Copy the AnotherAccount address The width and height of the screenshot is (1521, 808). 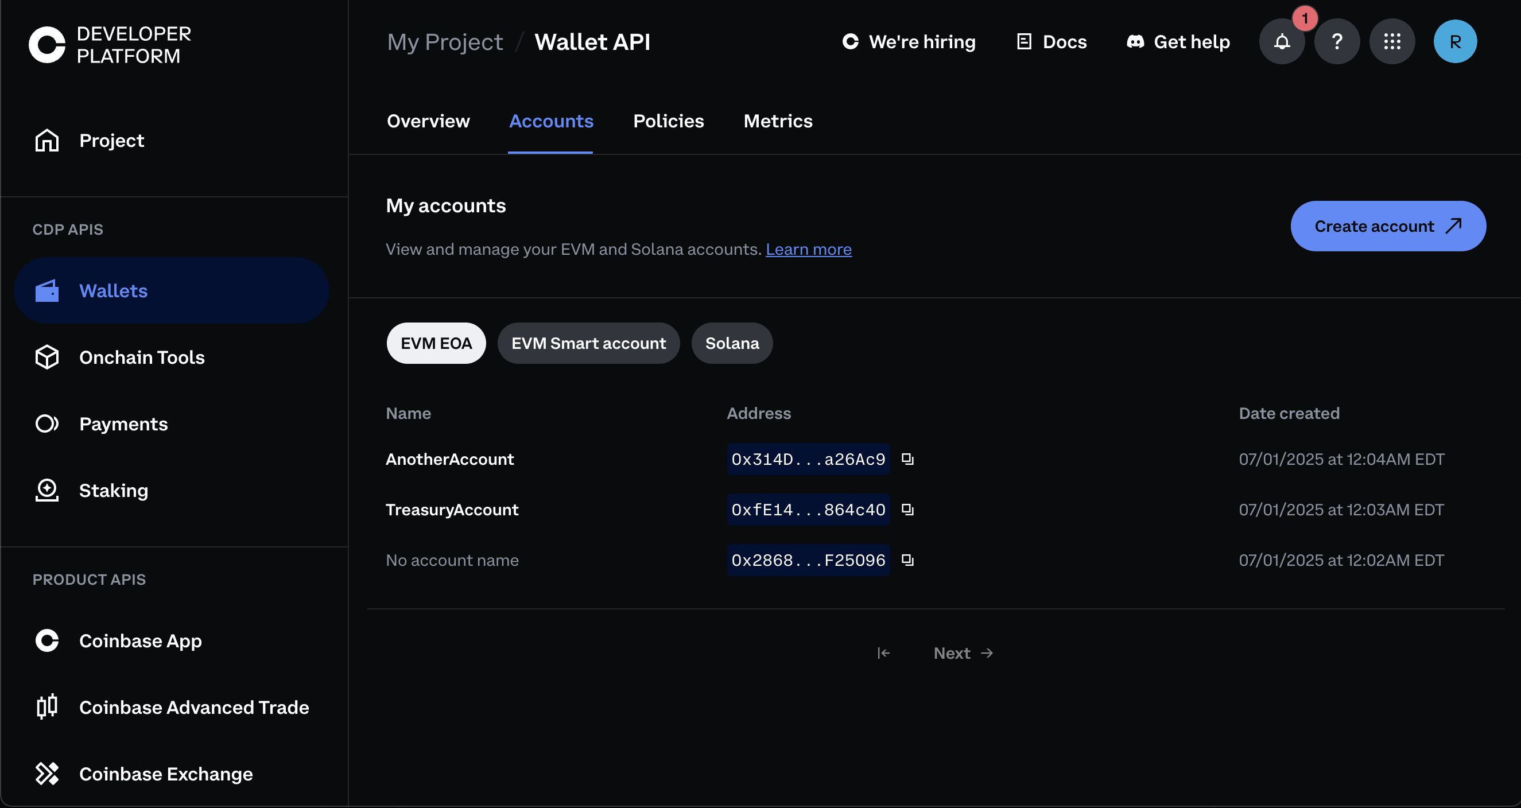tap(907, 459)
